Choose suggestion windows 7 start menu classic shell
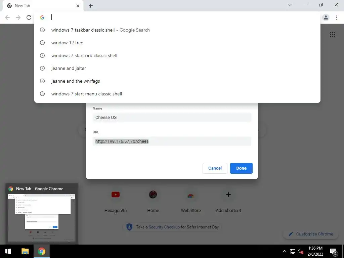Viewport: 344px width, 258px height. pyautogui.click(x=177, y=94)
